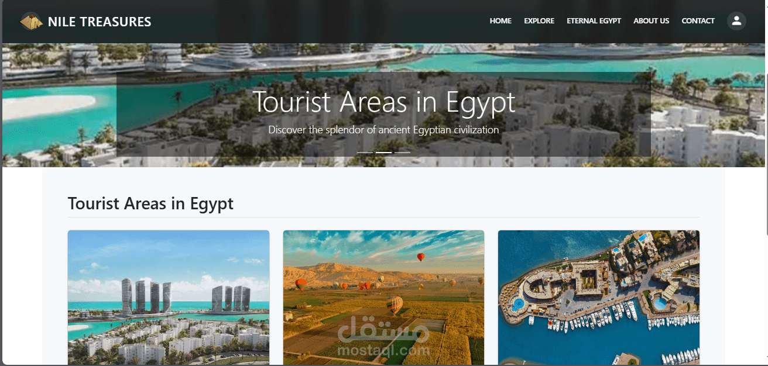Go to the HOME menu item
The height and width of the screenshot is (366, 768).
(x=500, y=21)
